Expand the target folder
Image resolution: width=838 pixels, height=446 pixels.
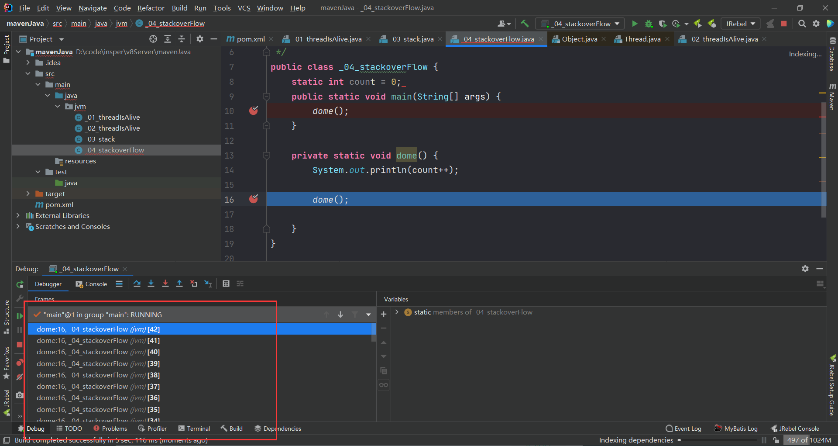[28, 194]
